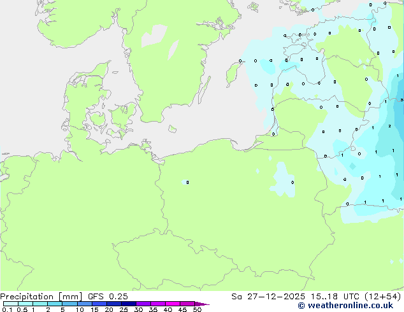Click the '(12+54)' forecast run label

(383, 297)
